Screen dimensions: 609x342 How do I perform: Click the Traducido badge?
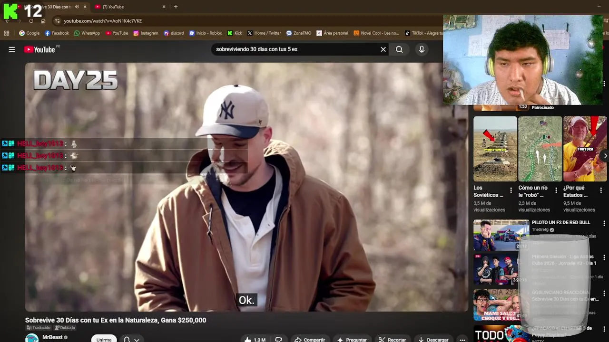pos(39,328)
